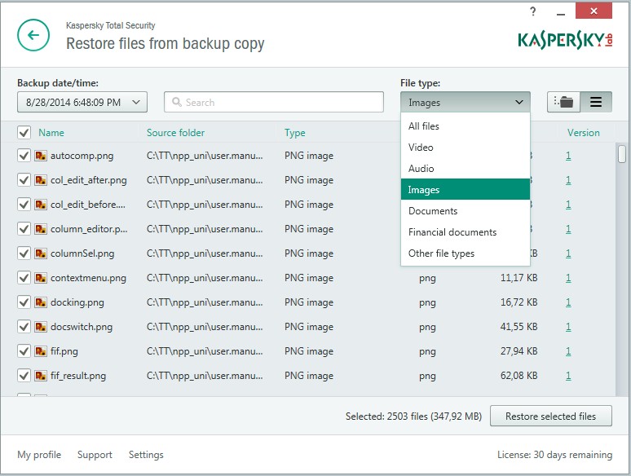Open version 1 link for autocomp.png
Viewport: 631px width, 476px height.
pyautogui.click(x=568, y=156)
